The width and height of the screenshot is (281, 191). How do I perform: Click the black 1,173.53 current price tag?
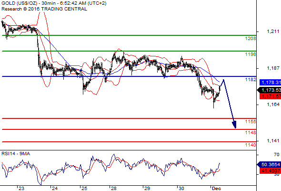tap(270, 90)
